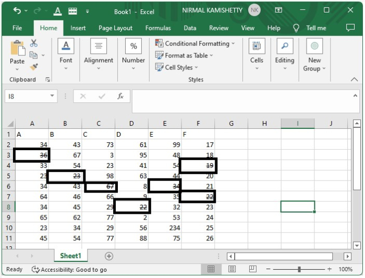Click the Cut scissors icon
Screen dimensions: 365x278
[x=34, y=43]
